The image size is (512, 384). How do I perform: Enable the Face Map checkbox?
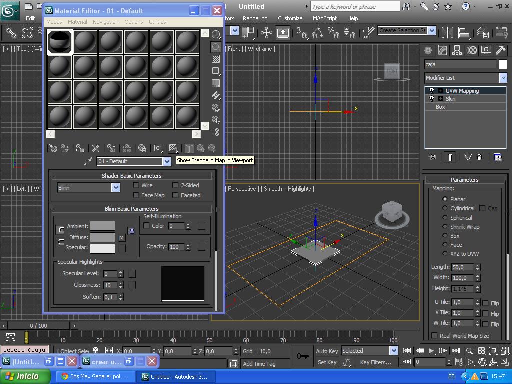(x=136, y=195)
